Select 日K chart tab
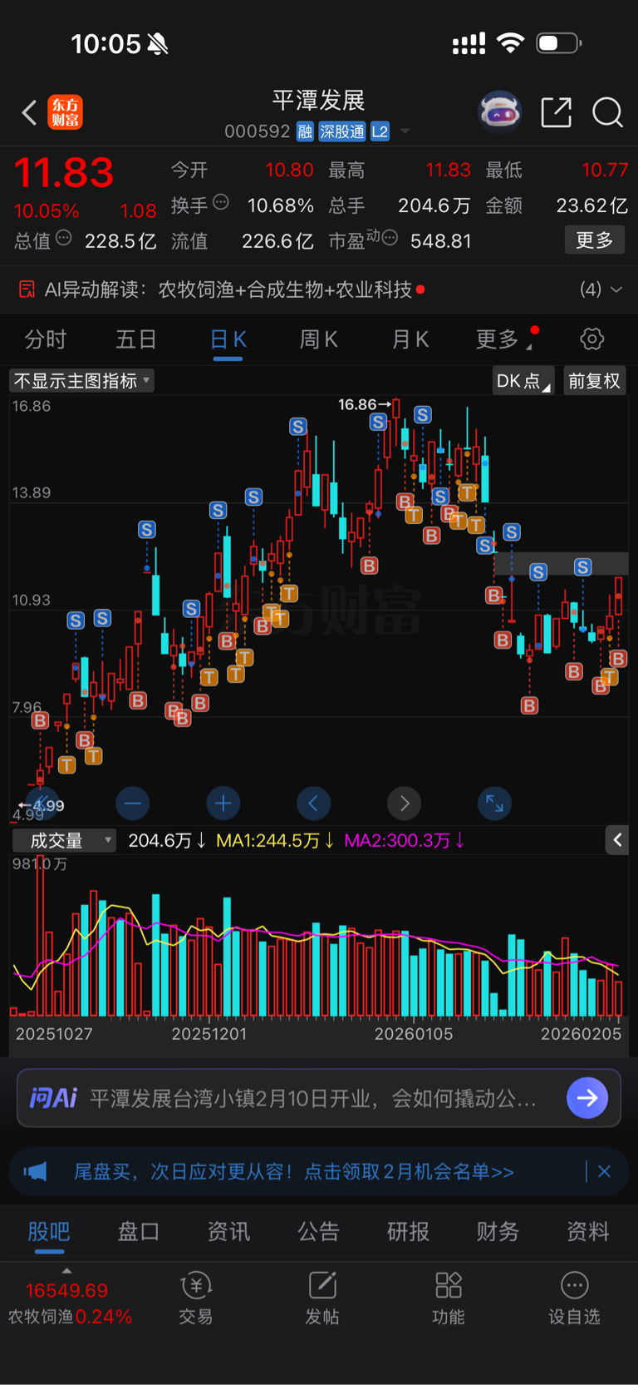This screenshot has width=638, height=1385. (228, 339)
